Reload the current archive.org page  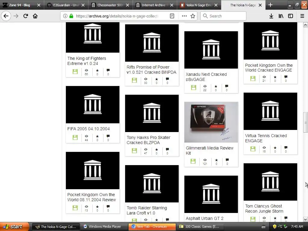pyautogui.click(x=26, y=16)
